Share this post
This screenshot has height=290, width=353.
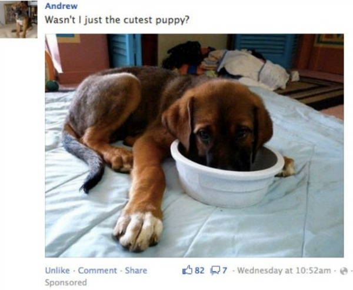[136, 270]
